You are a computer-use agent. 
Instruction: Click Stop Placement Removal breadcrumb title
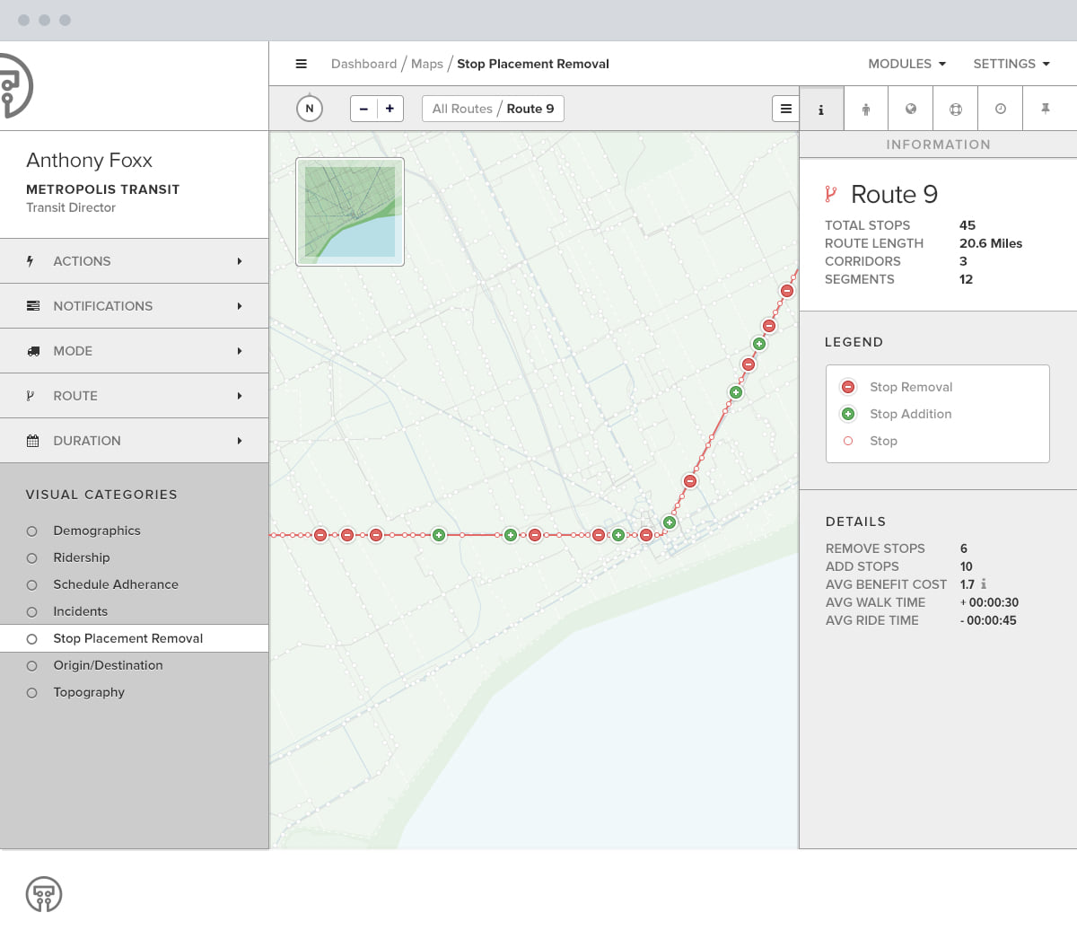pyautogui.click(x=533, y=64)
